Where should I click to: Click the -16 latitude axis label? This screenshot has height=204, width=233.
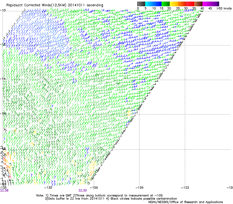tap(3, 114)
